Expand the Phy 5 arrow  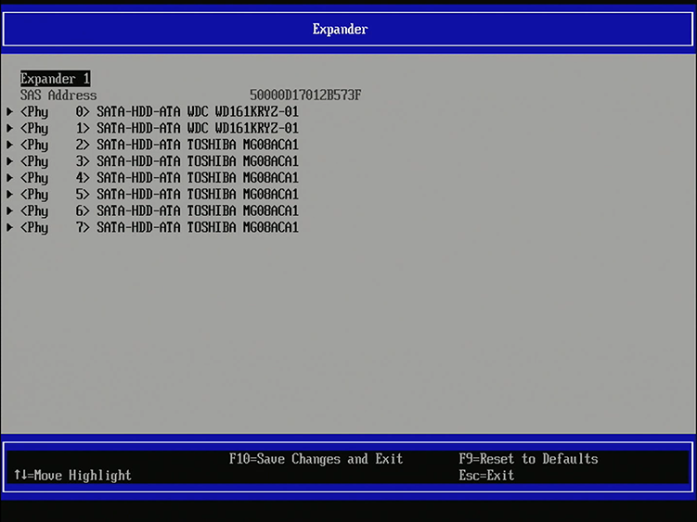coord(9,194)
